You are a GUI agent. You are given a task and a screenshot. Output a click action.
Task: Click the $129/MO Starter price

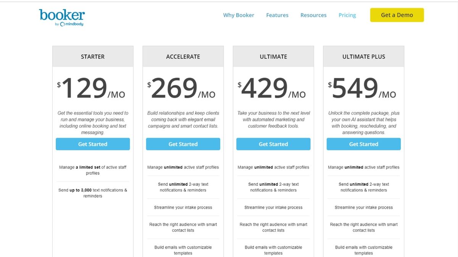coord(92,88)
